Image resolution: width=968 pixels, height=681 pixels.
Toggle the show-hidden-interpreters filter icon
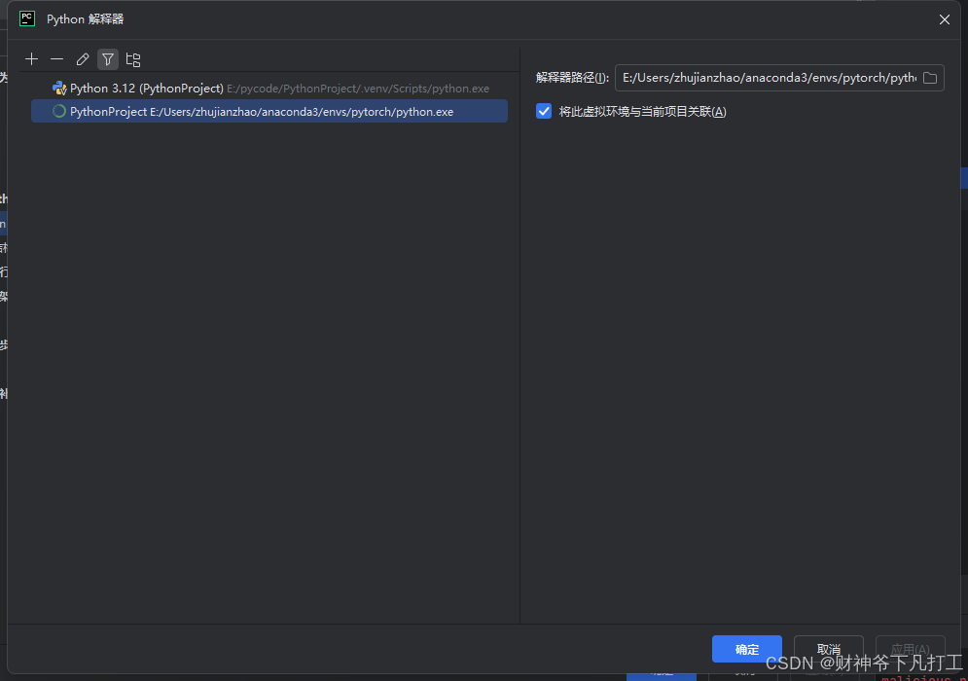[107, 58]
